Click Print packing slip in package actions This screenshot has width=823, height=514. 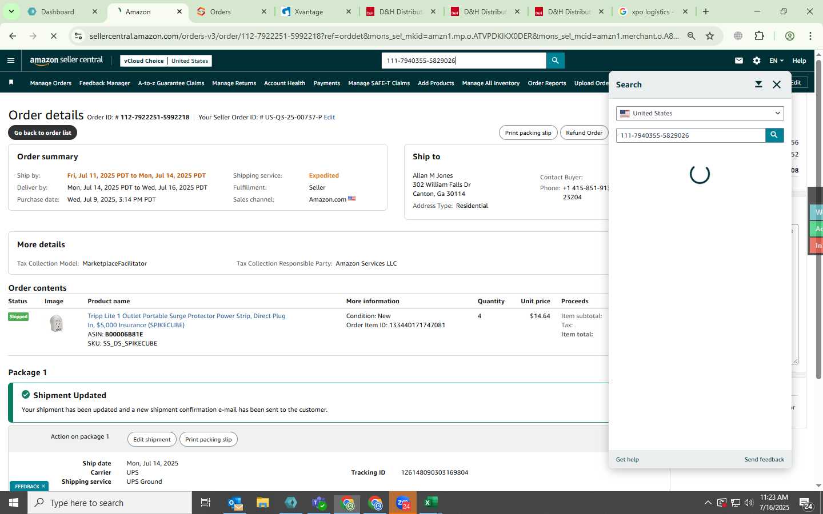(209, 439)
